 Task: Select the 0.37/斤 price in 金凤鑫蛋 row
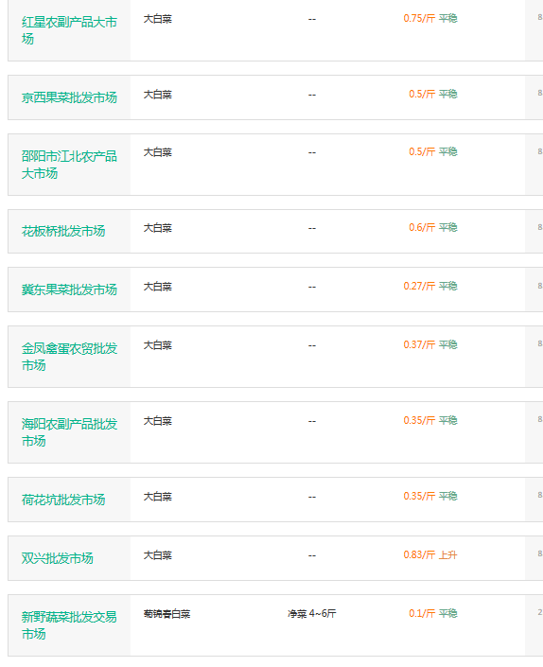[419, 344]
